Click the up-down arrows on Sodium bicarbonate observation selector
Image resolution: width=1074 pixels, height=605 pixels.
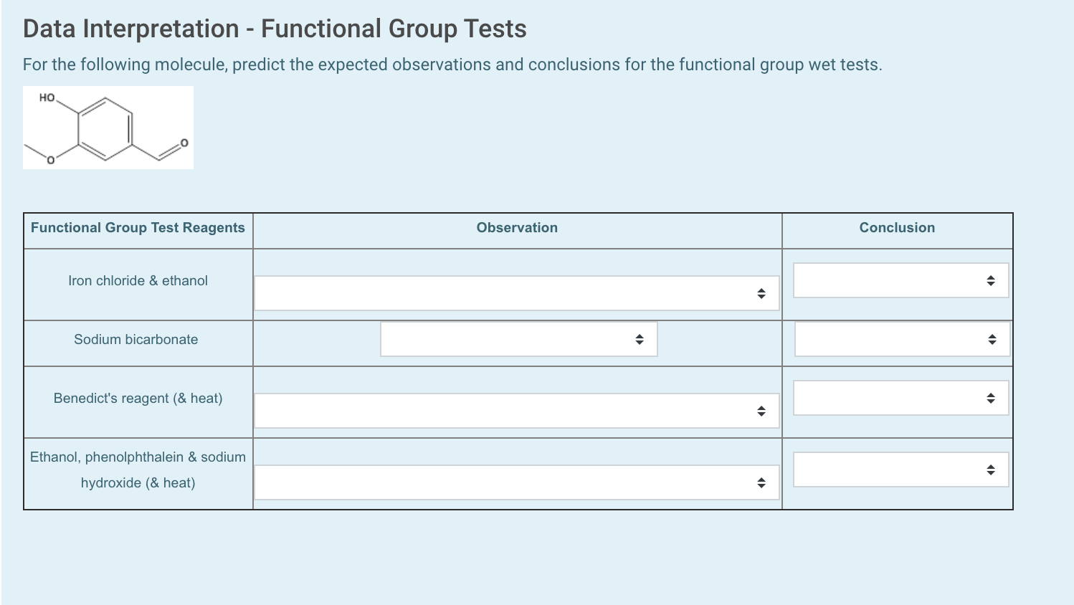point(639,338)
